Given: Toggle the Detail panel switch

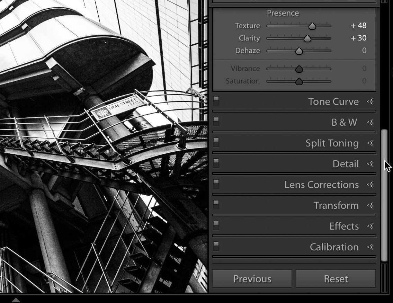Looking at the screenshot, I should pos(216,163).
